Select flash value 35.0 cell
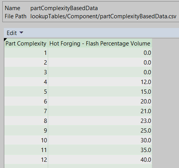This screenshot has width=179, height=168. (x=100, y=150)
